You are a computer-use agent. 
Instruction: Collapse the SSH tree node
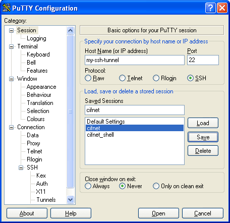click(21, 168)
